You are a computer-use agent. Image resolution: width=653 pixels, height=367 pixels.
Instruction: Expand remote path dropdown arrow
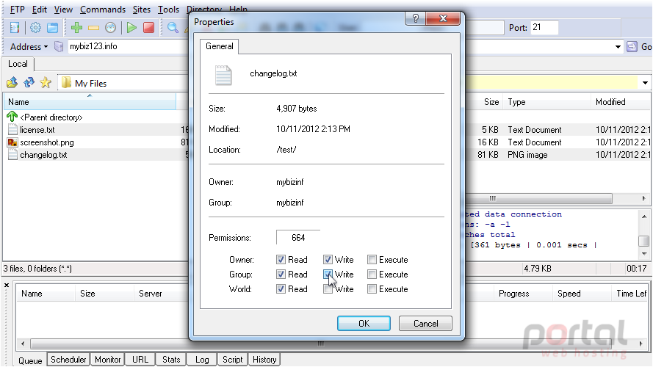click(x=645, y=83)
